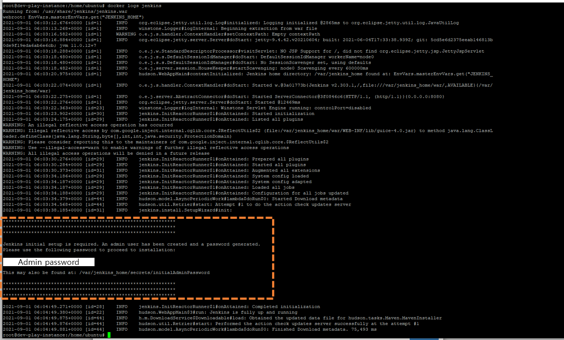The width and height of the screenshot is (564, 340).
Task: Select the "System config loaded" message
Action: (x=280, y=176)
